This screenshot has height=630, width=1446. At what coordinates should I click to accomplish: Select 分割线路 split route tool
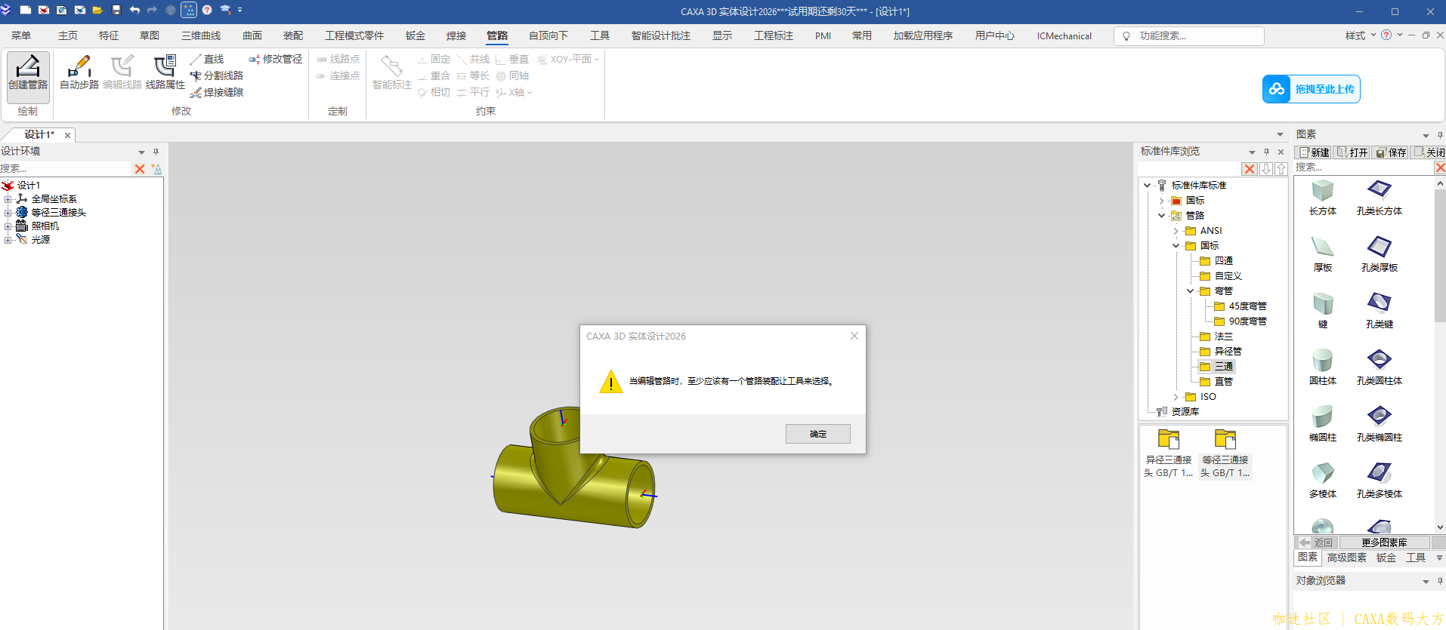(217, 75)
